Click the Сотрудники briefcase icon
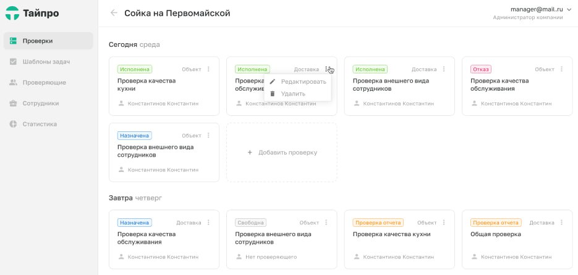 point(13,104)
